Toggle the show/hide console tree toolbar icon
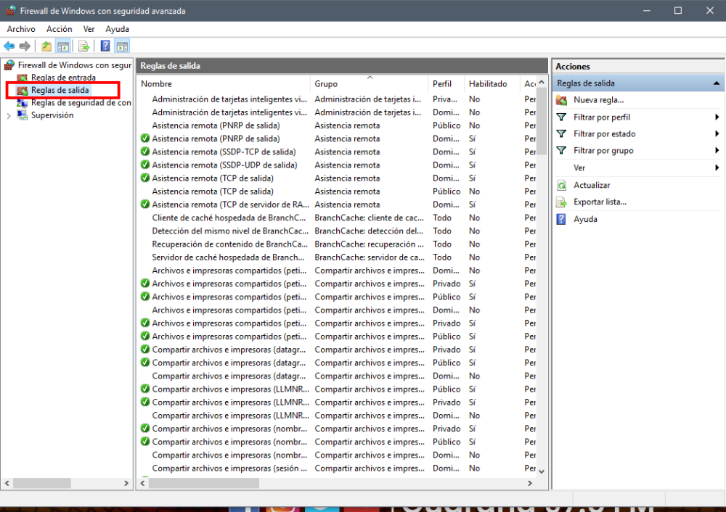 point(63,46)
